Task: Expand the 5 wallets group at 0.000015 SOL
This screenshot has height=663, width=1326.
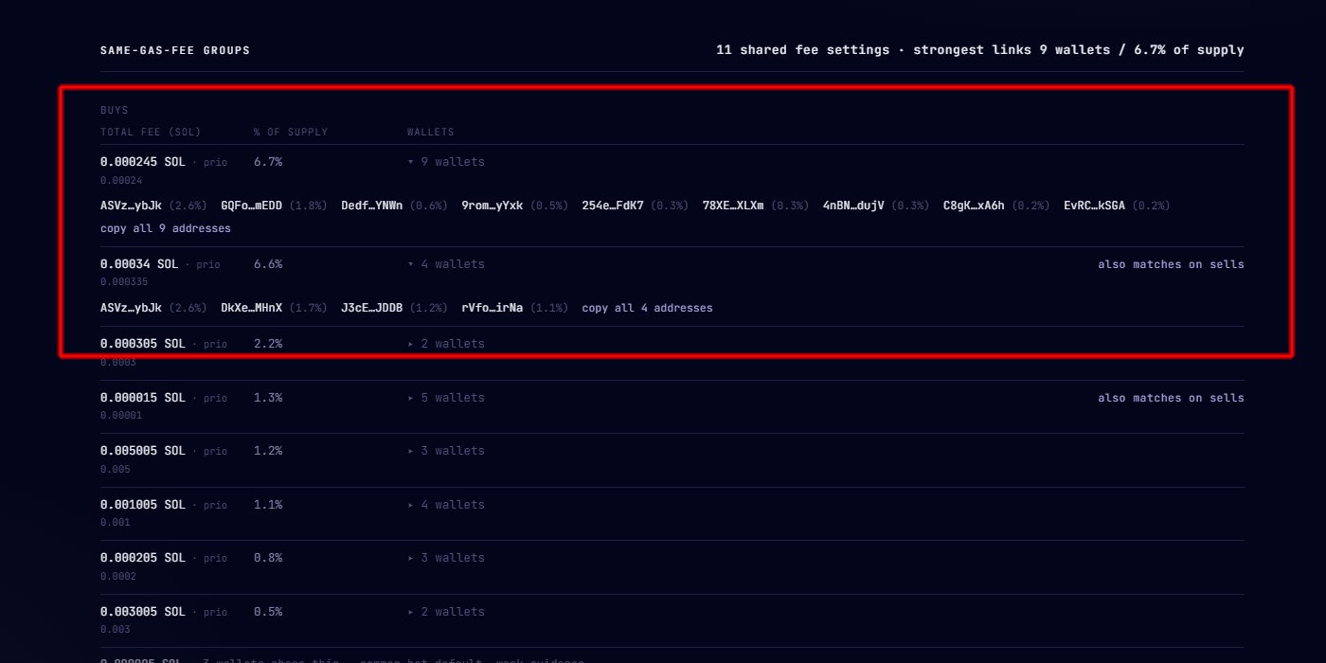Action: pos(445,398)
